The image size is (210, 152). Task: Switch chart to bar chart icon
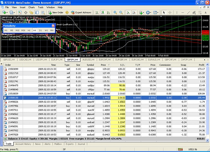point(97,12)
